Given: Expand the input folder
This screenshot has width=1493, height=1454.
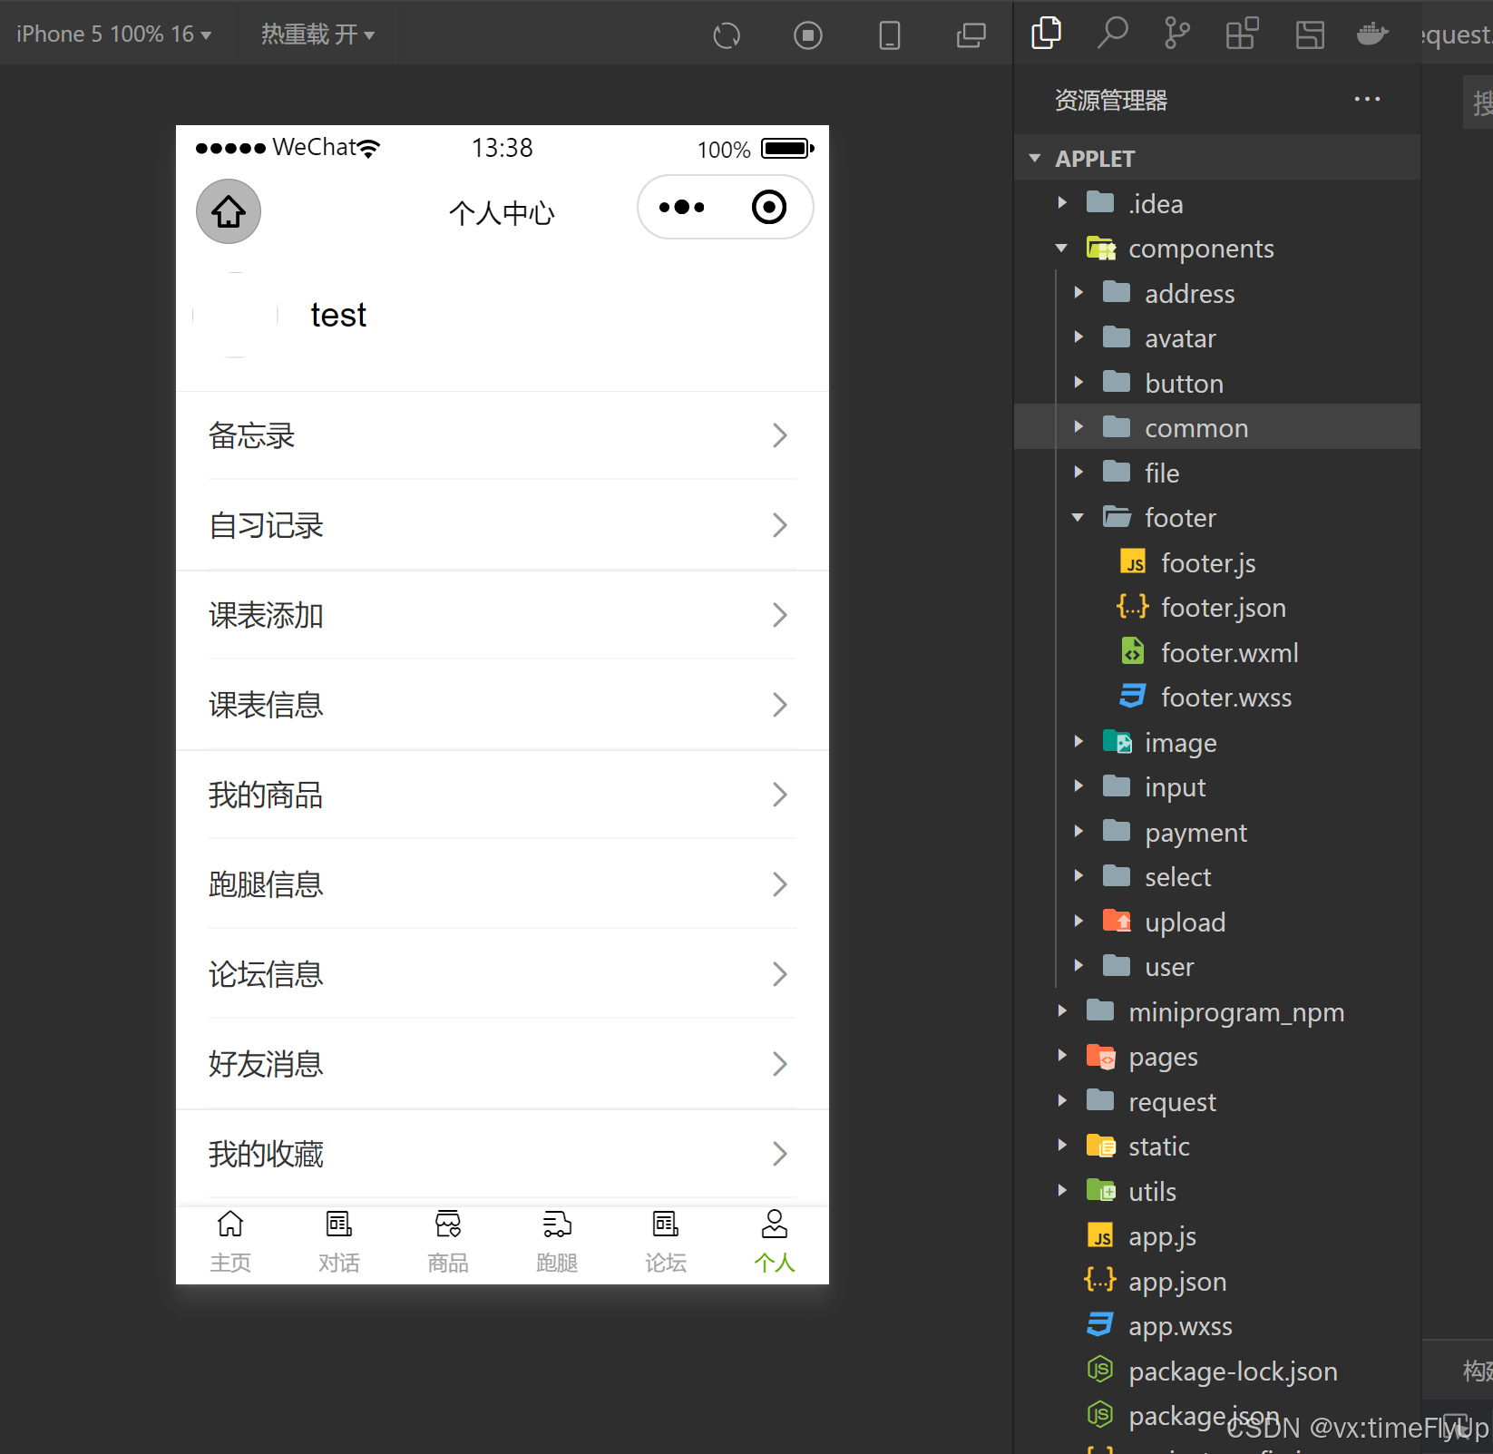Looking at the screenshot, I should (x=1217, y=787).
